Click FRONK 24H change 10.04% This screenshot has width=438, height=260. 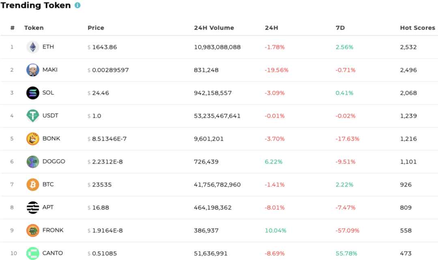(275, 230)
